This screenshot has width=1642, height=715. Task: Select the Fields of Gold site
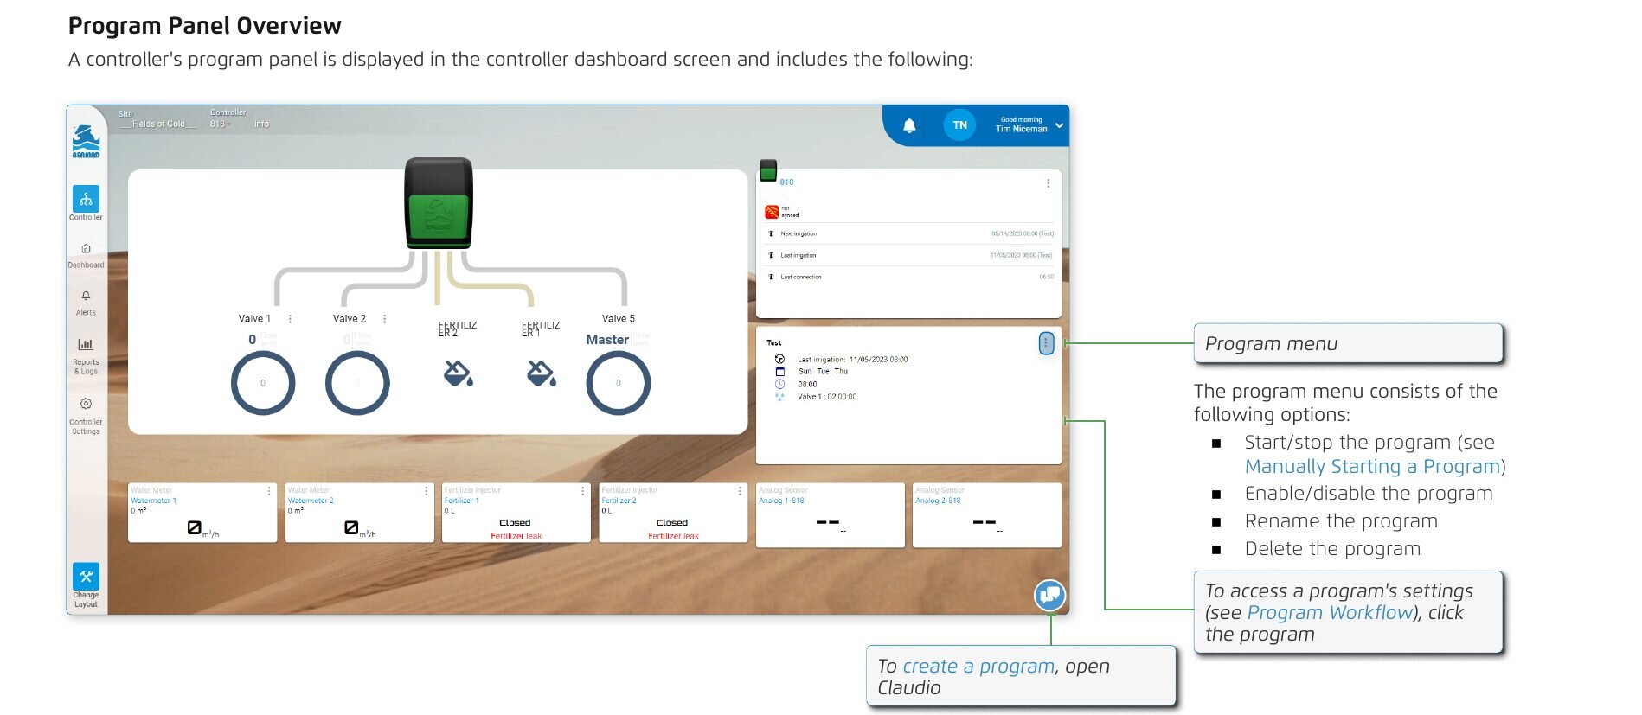[x=158, y=124]
